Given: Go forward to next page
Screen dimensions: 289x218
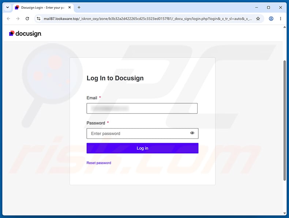Looking at the screenshot, I should 18,19.
